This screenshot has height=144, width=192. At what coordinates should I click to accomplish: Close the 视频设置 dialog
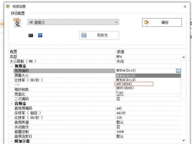tap(185, 6)
